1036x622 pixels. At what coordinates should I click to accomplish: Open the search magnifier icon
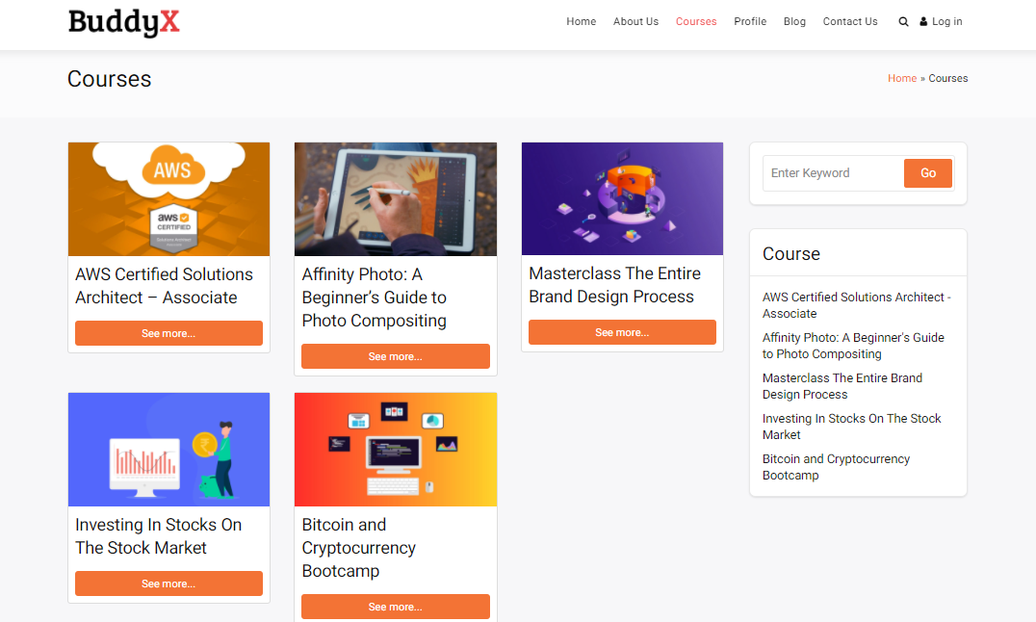pyautogui.click(x=903, y=22)
